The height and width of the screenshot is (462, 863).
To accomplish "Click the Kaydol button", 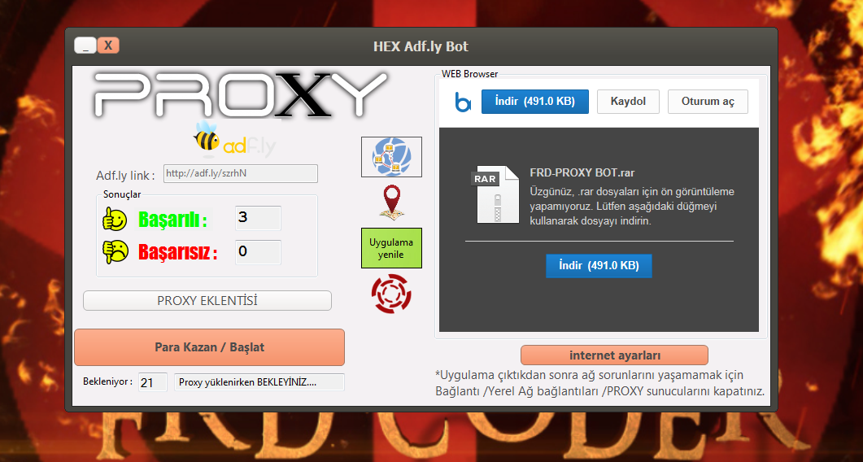I will (x=628, y=102).
